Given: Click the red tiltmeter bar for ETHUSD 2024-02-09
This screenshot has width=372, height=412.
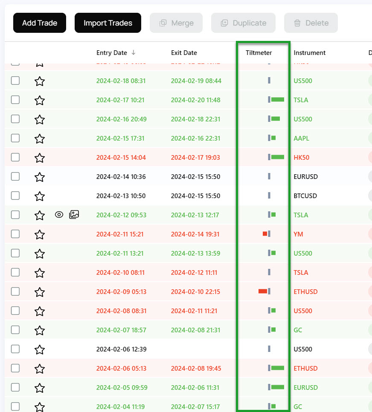Looking at the screenshot, I should (263, 291).
